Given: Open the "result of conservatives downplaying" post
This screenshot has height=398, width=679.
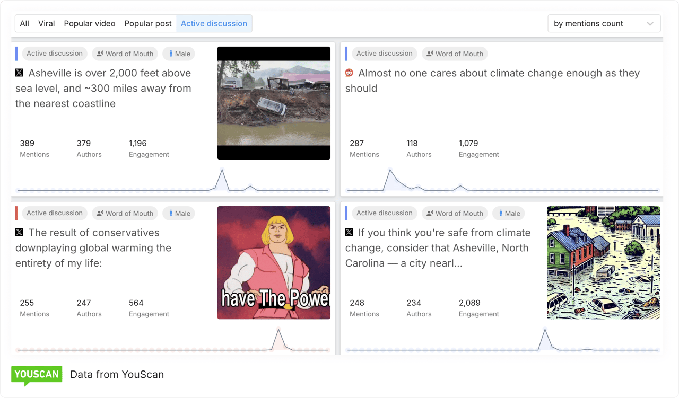Looking at the screenshot, I should tap(93, 247).
